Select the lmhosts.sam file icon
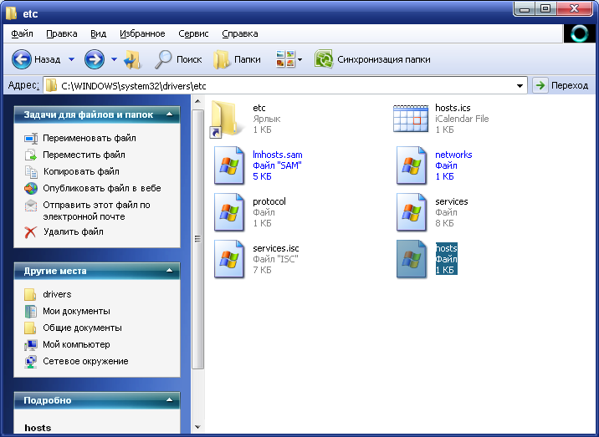The height and width of the screenshot is (437, 599). coord(229,165)
